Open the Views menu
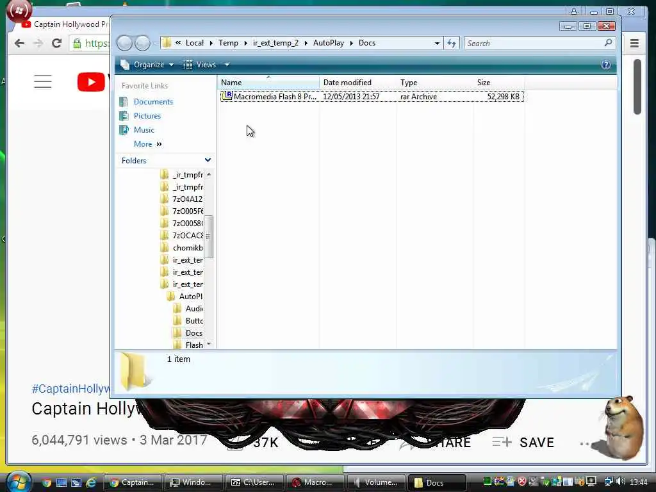Screen dimensions: 656x492 coord(201,65)
